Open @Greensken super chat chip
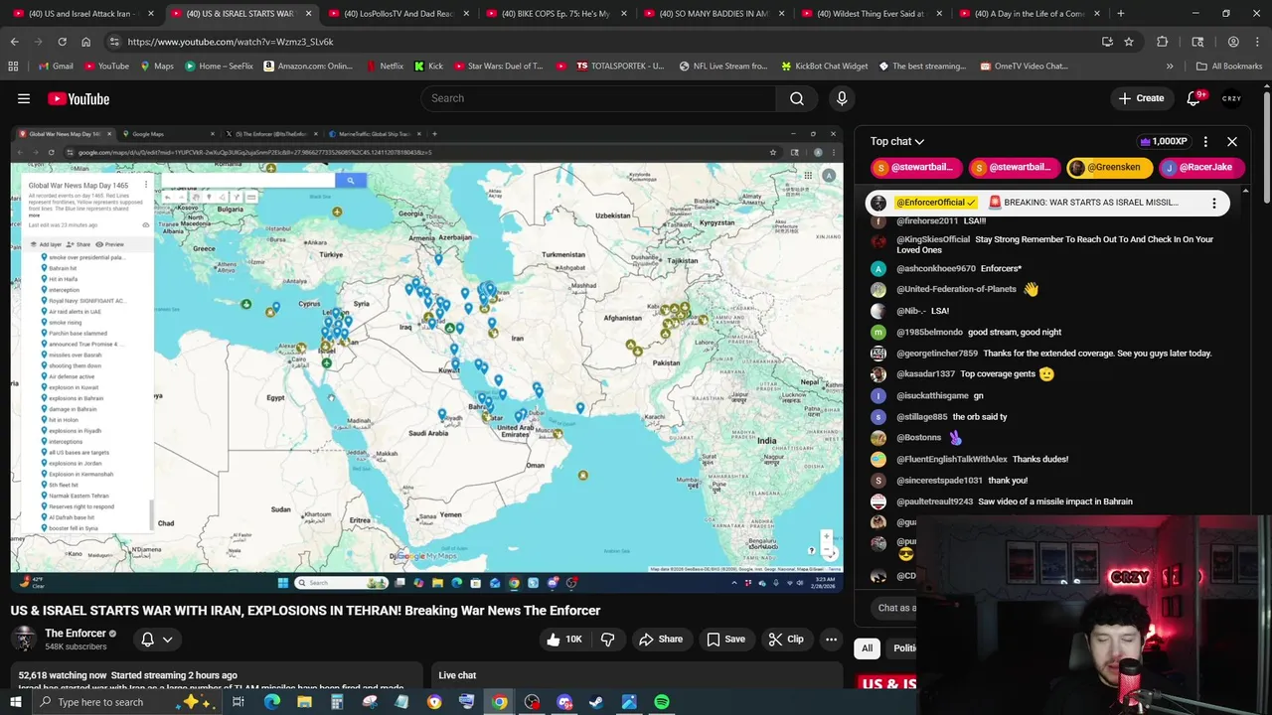Screen dimensions: 1272x715 coord(1109,167)
